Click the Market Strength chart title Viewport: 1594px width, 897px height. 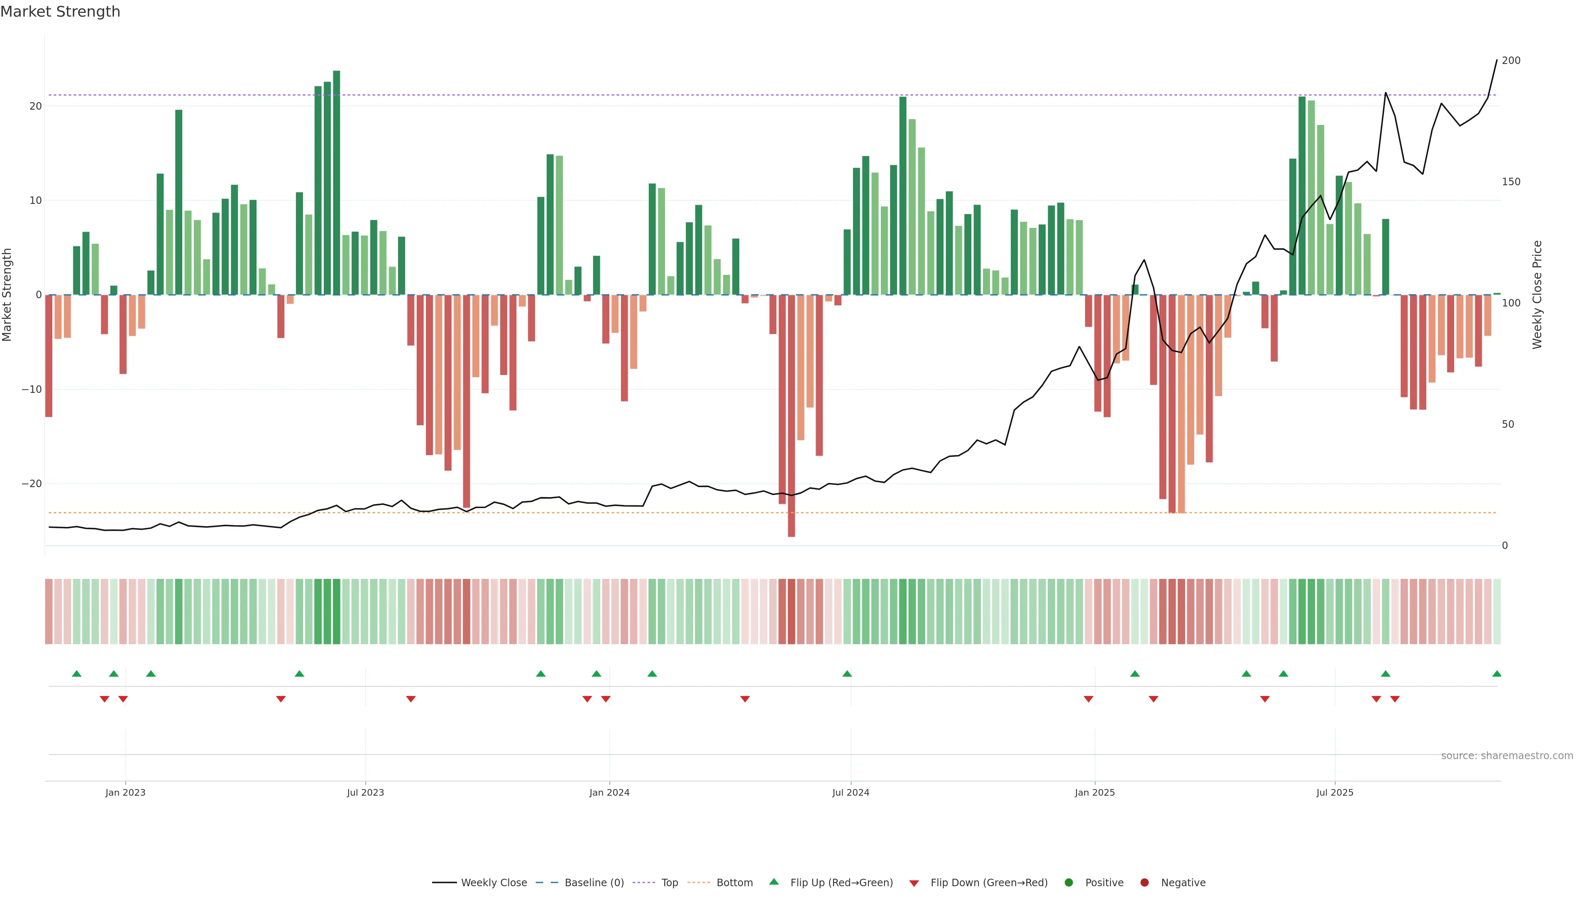60,12
